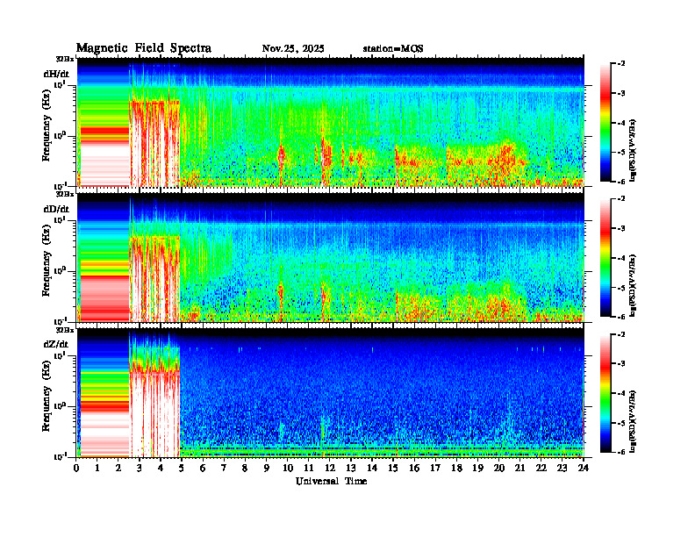Click the "Magnetic Field Spectra" title
The image size is (695, 537).
coord(144,48)
